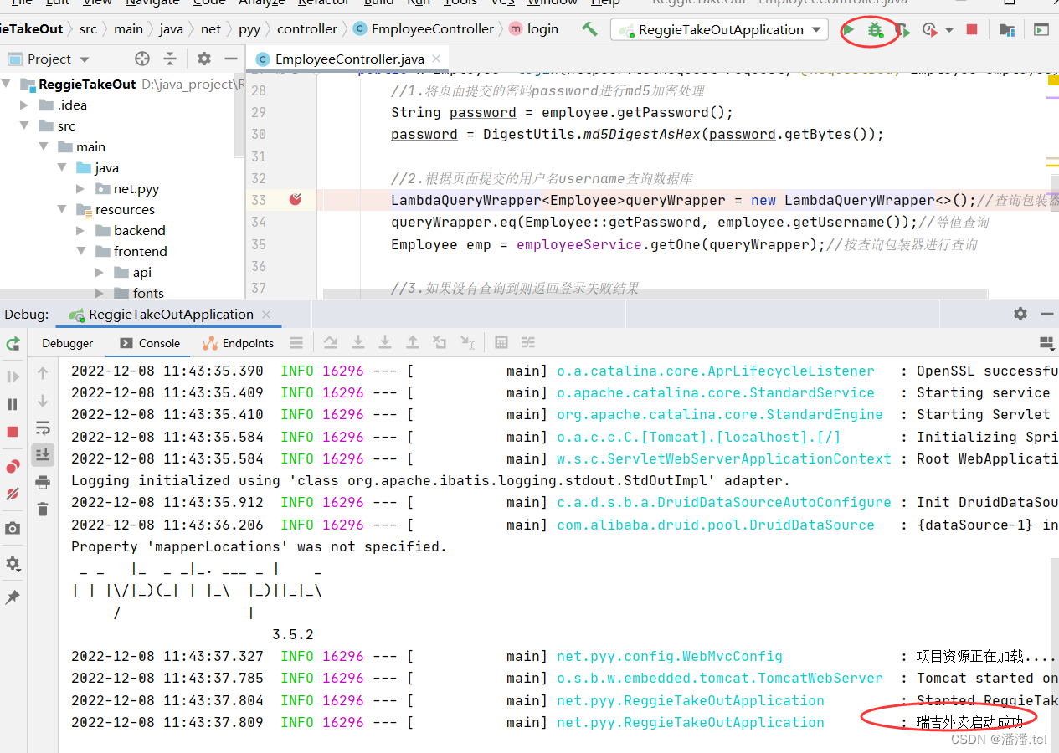Hide the Project tool window
The width and height of the screenshot is (1059, 753).
point(231,59)
